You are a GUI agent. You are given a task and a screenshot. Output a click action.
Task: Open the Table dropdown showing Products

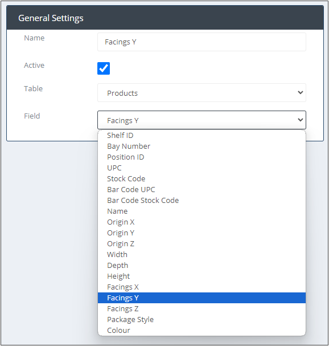point(201,93)
